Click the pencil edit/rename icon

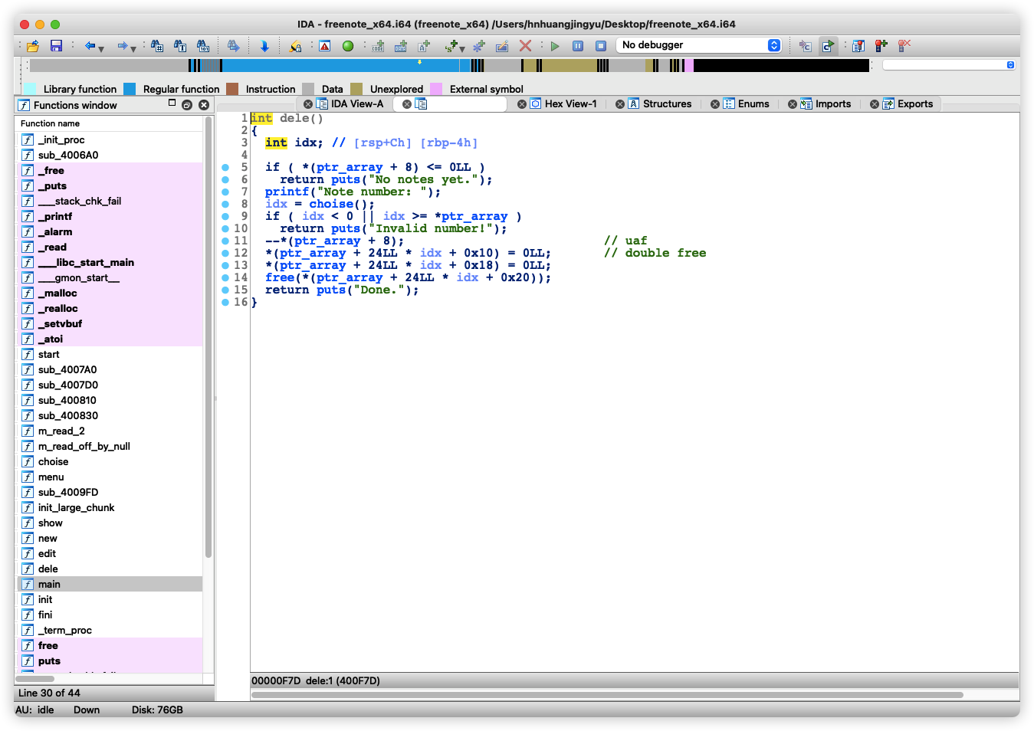tap(502, 46)
